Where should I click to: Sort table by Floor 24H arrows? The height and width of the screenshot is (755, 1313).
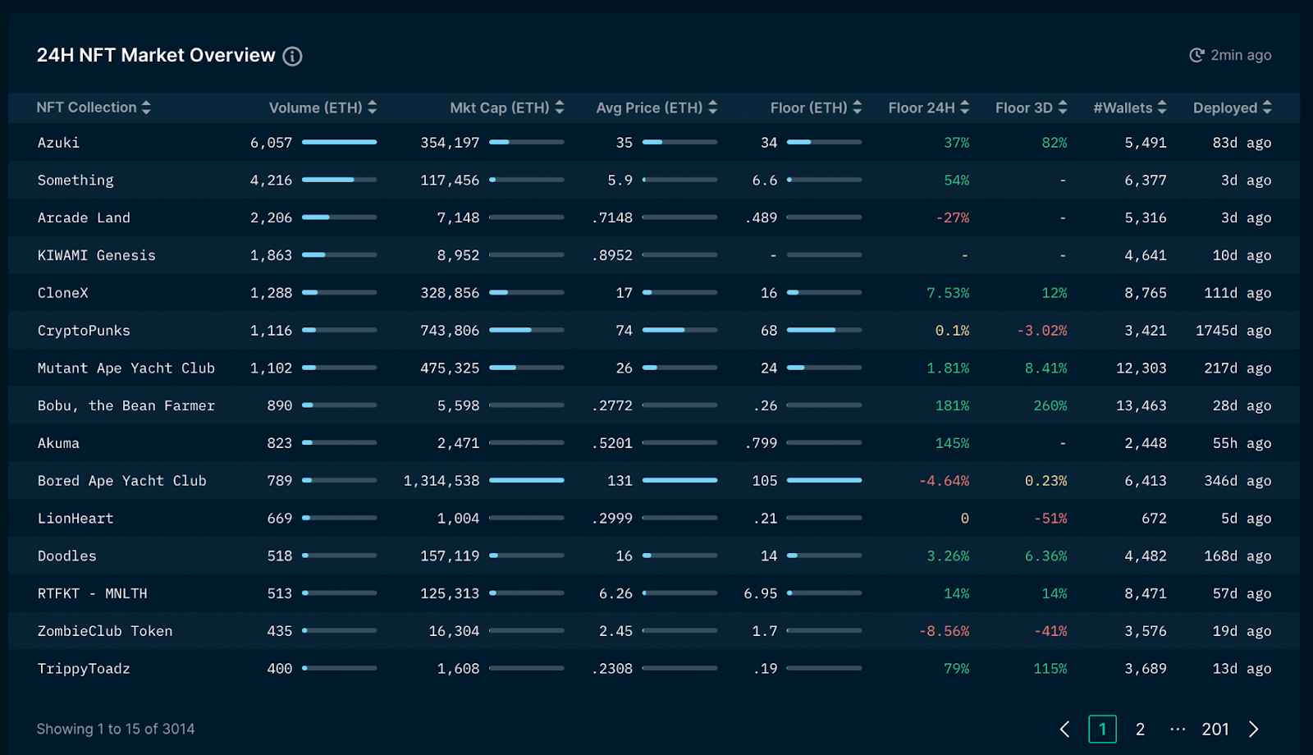point(964,108)
